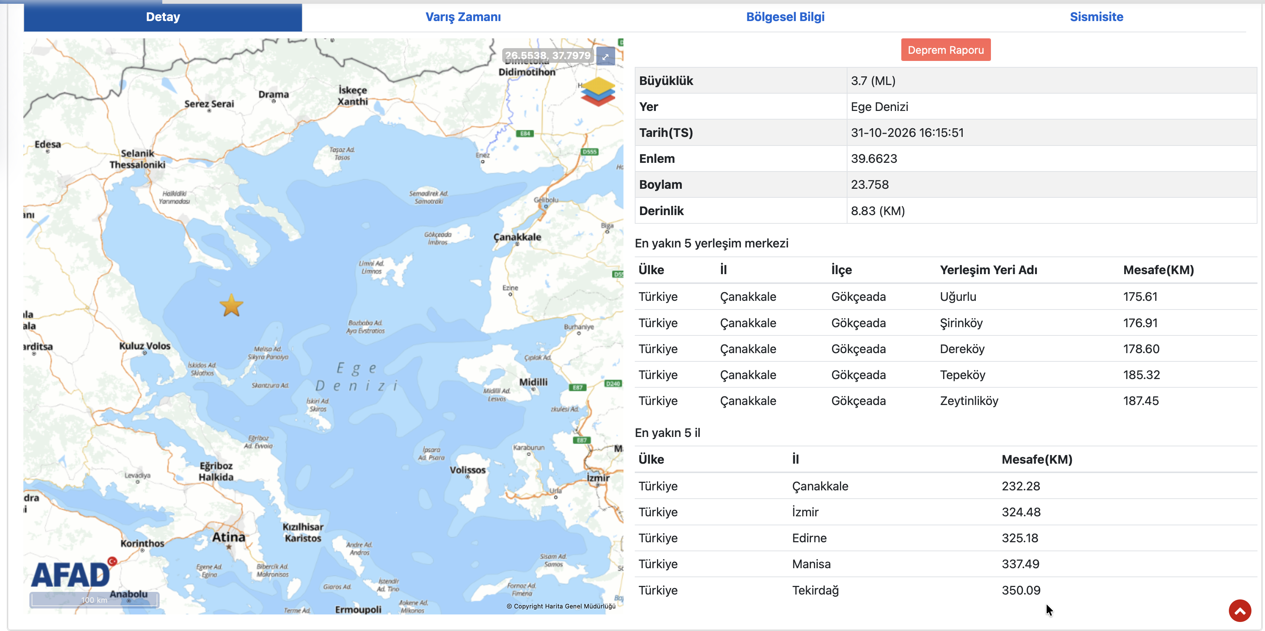
Task: Switch to the Detay tab
Action: pyautogui.click(x=163, y=17)
